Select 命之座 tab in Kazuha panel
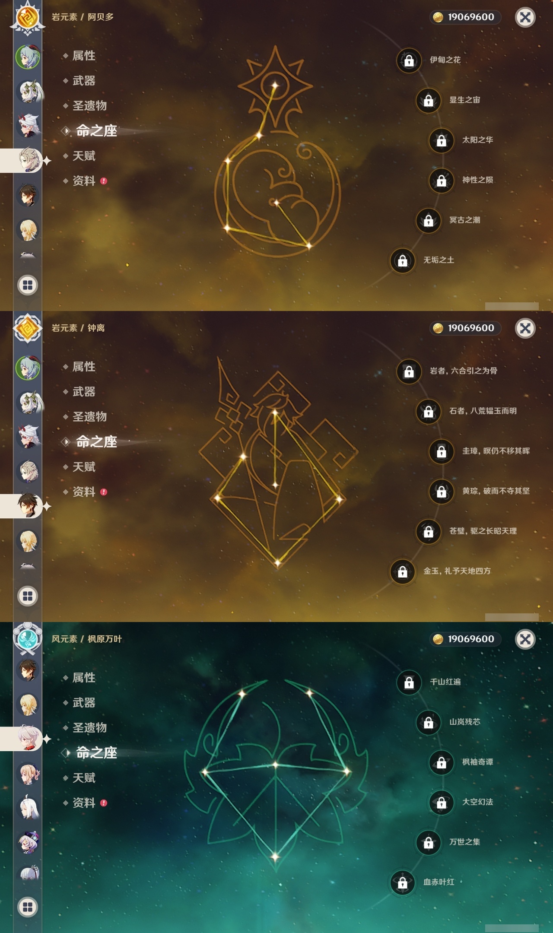The height and width of the screenshot is (933, 553). pos(96,753)
